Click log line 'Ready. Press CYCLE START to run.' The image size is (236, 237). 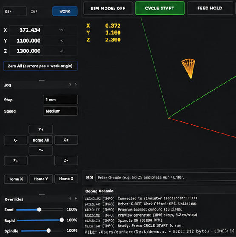(x=134, y=225)
